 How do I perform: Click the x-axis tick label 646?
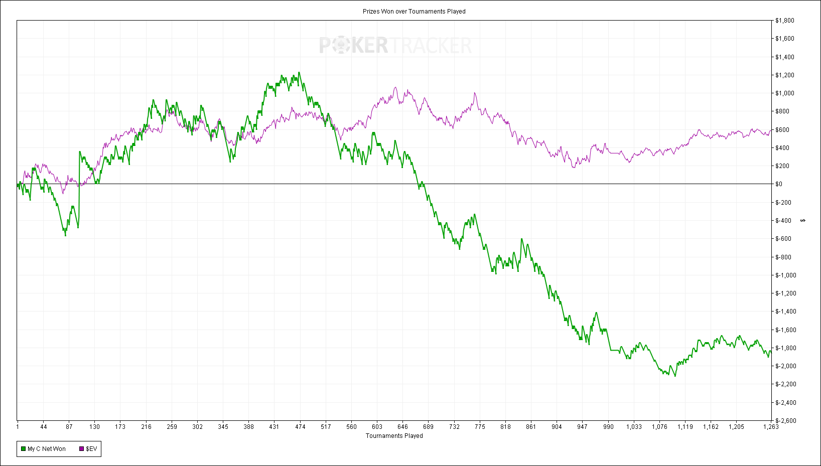[x=403, y=427]
